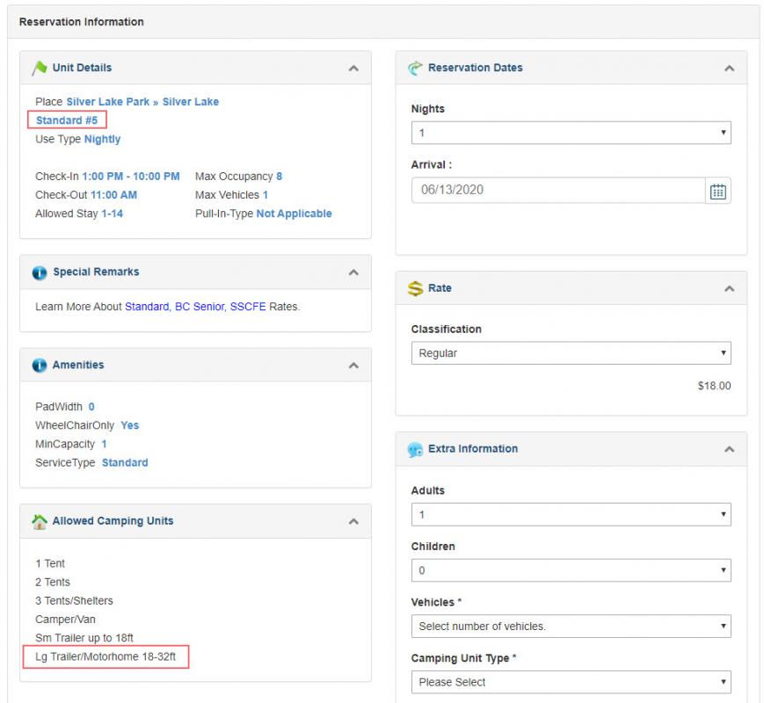
Task: Click the Reservation Dates arrow icon
Action: (415, 68)
